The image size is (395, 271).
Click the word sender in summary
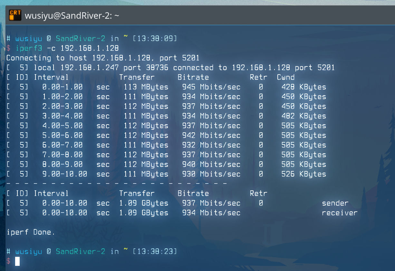(335, 203)
